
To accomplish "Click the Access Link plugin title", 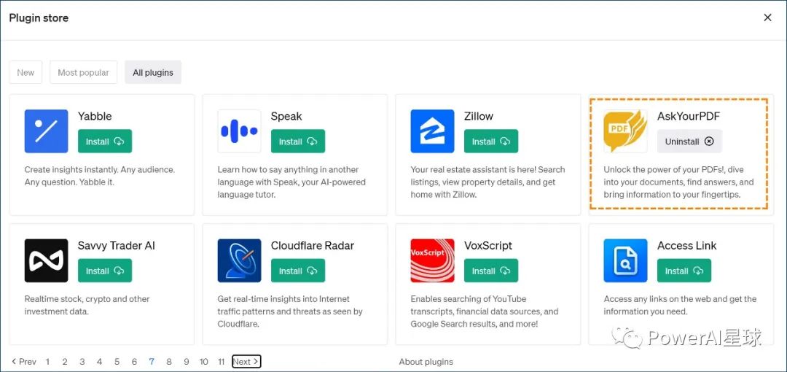I will pos(687,245).
